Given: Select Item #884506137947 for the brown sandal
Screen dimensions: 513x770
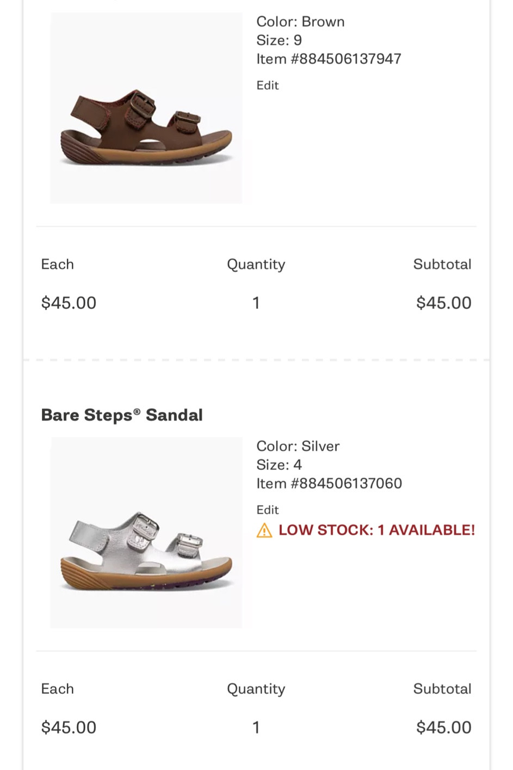Looking at the screenshot, I should [x=329, y=58].
